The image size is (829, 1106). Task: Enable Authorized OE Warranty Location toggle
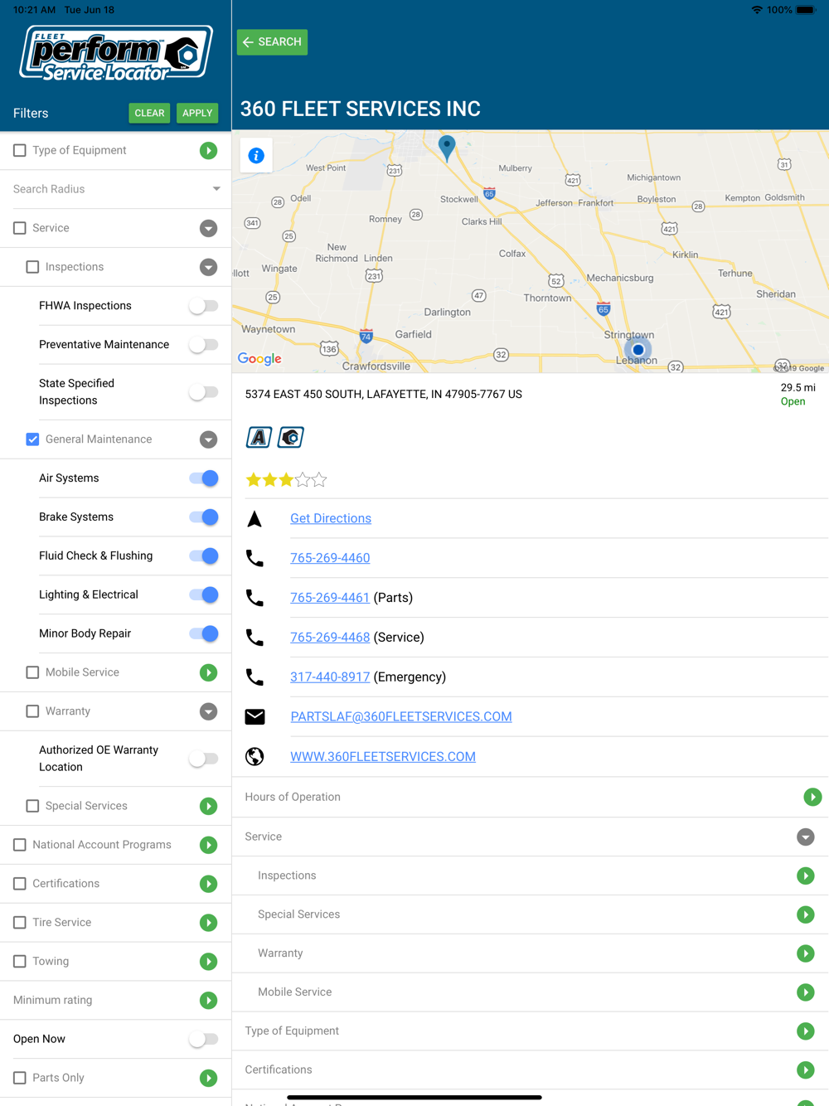203,759
